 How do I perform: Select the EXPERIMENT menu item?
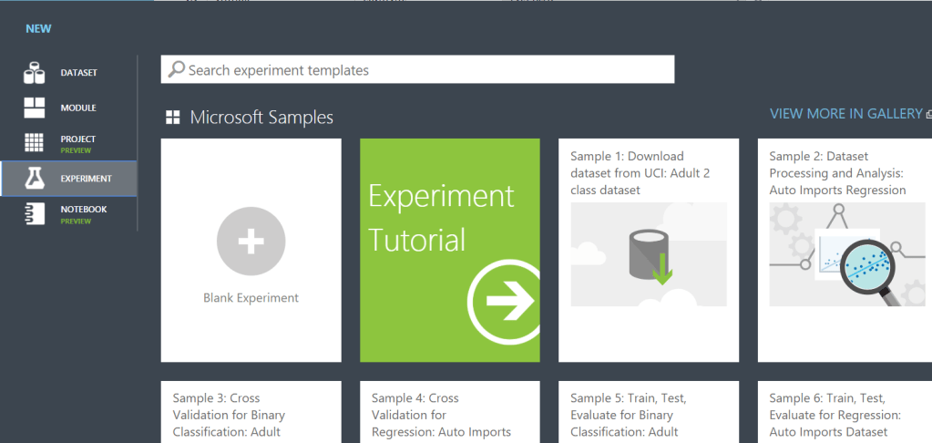point(68,179)
